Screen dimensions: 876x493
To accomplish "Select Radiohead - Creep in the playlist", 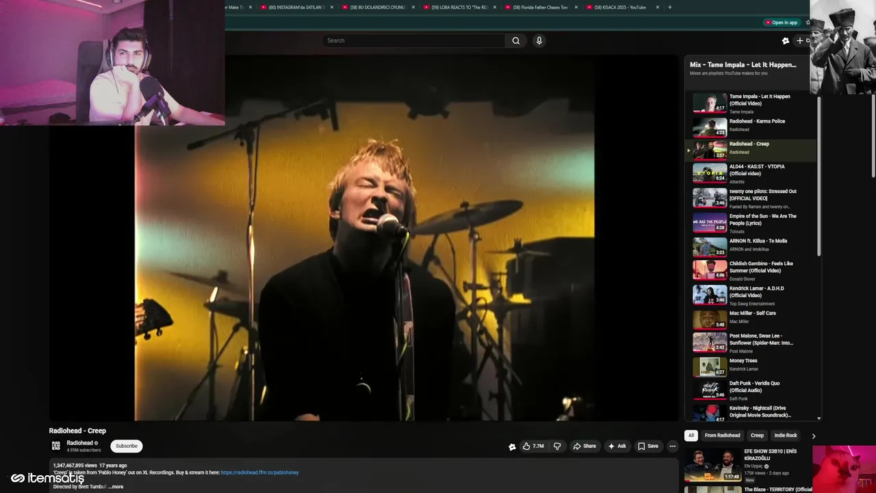I will coord(751,150).
